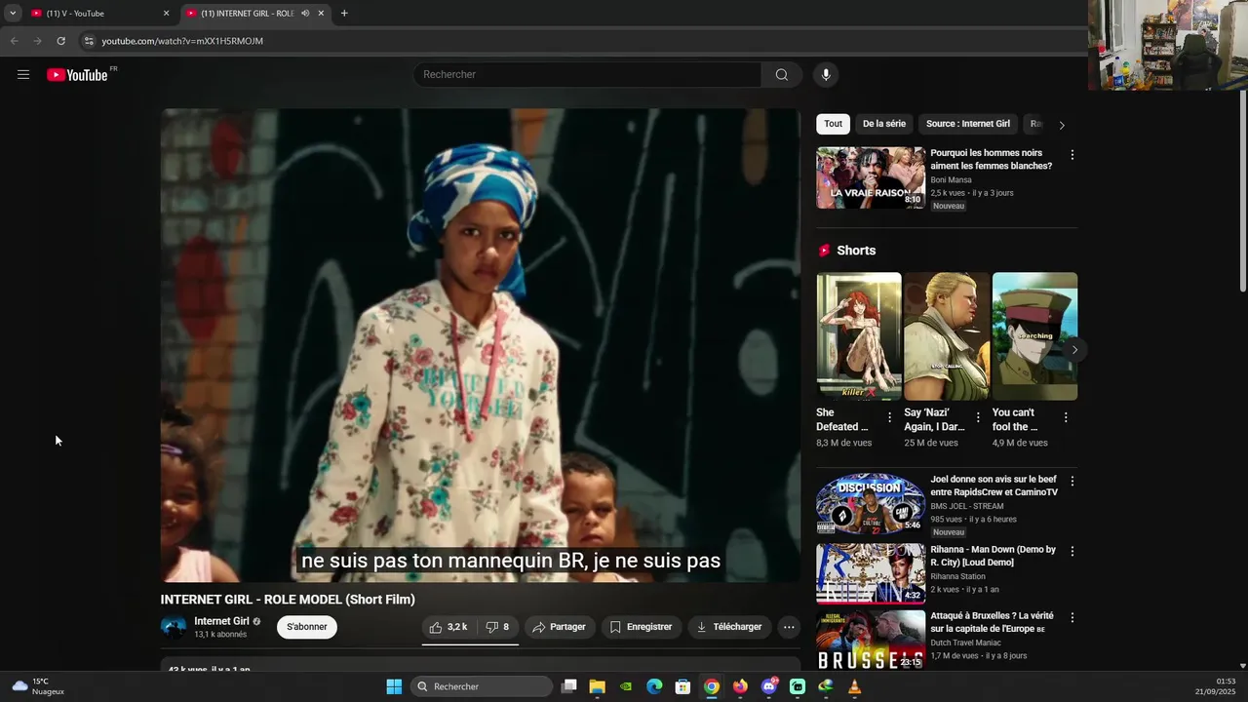Click the YouTube logo home link

tap(77, 75)
